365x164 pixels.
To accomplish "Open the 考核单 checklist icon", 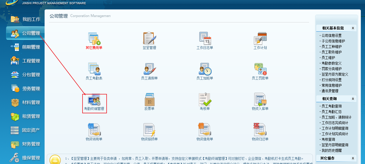I will (205, 100).
